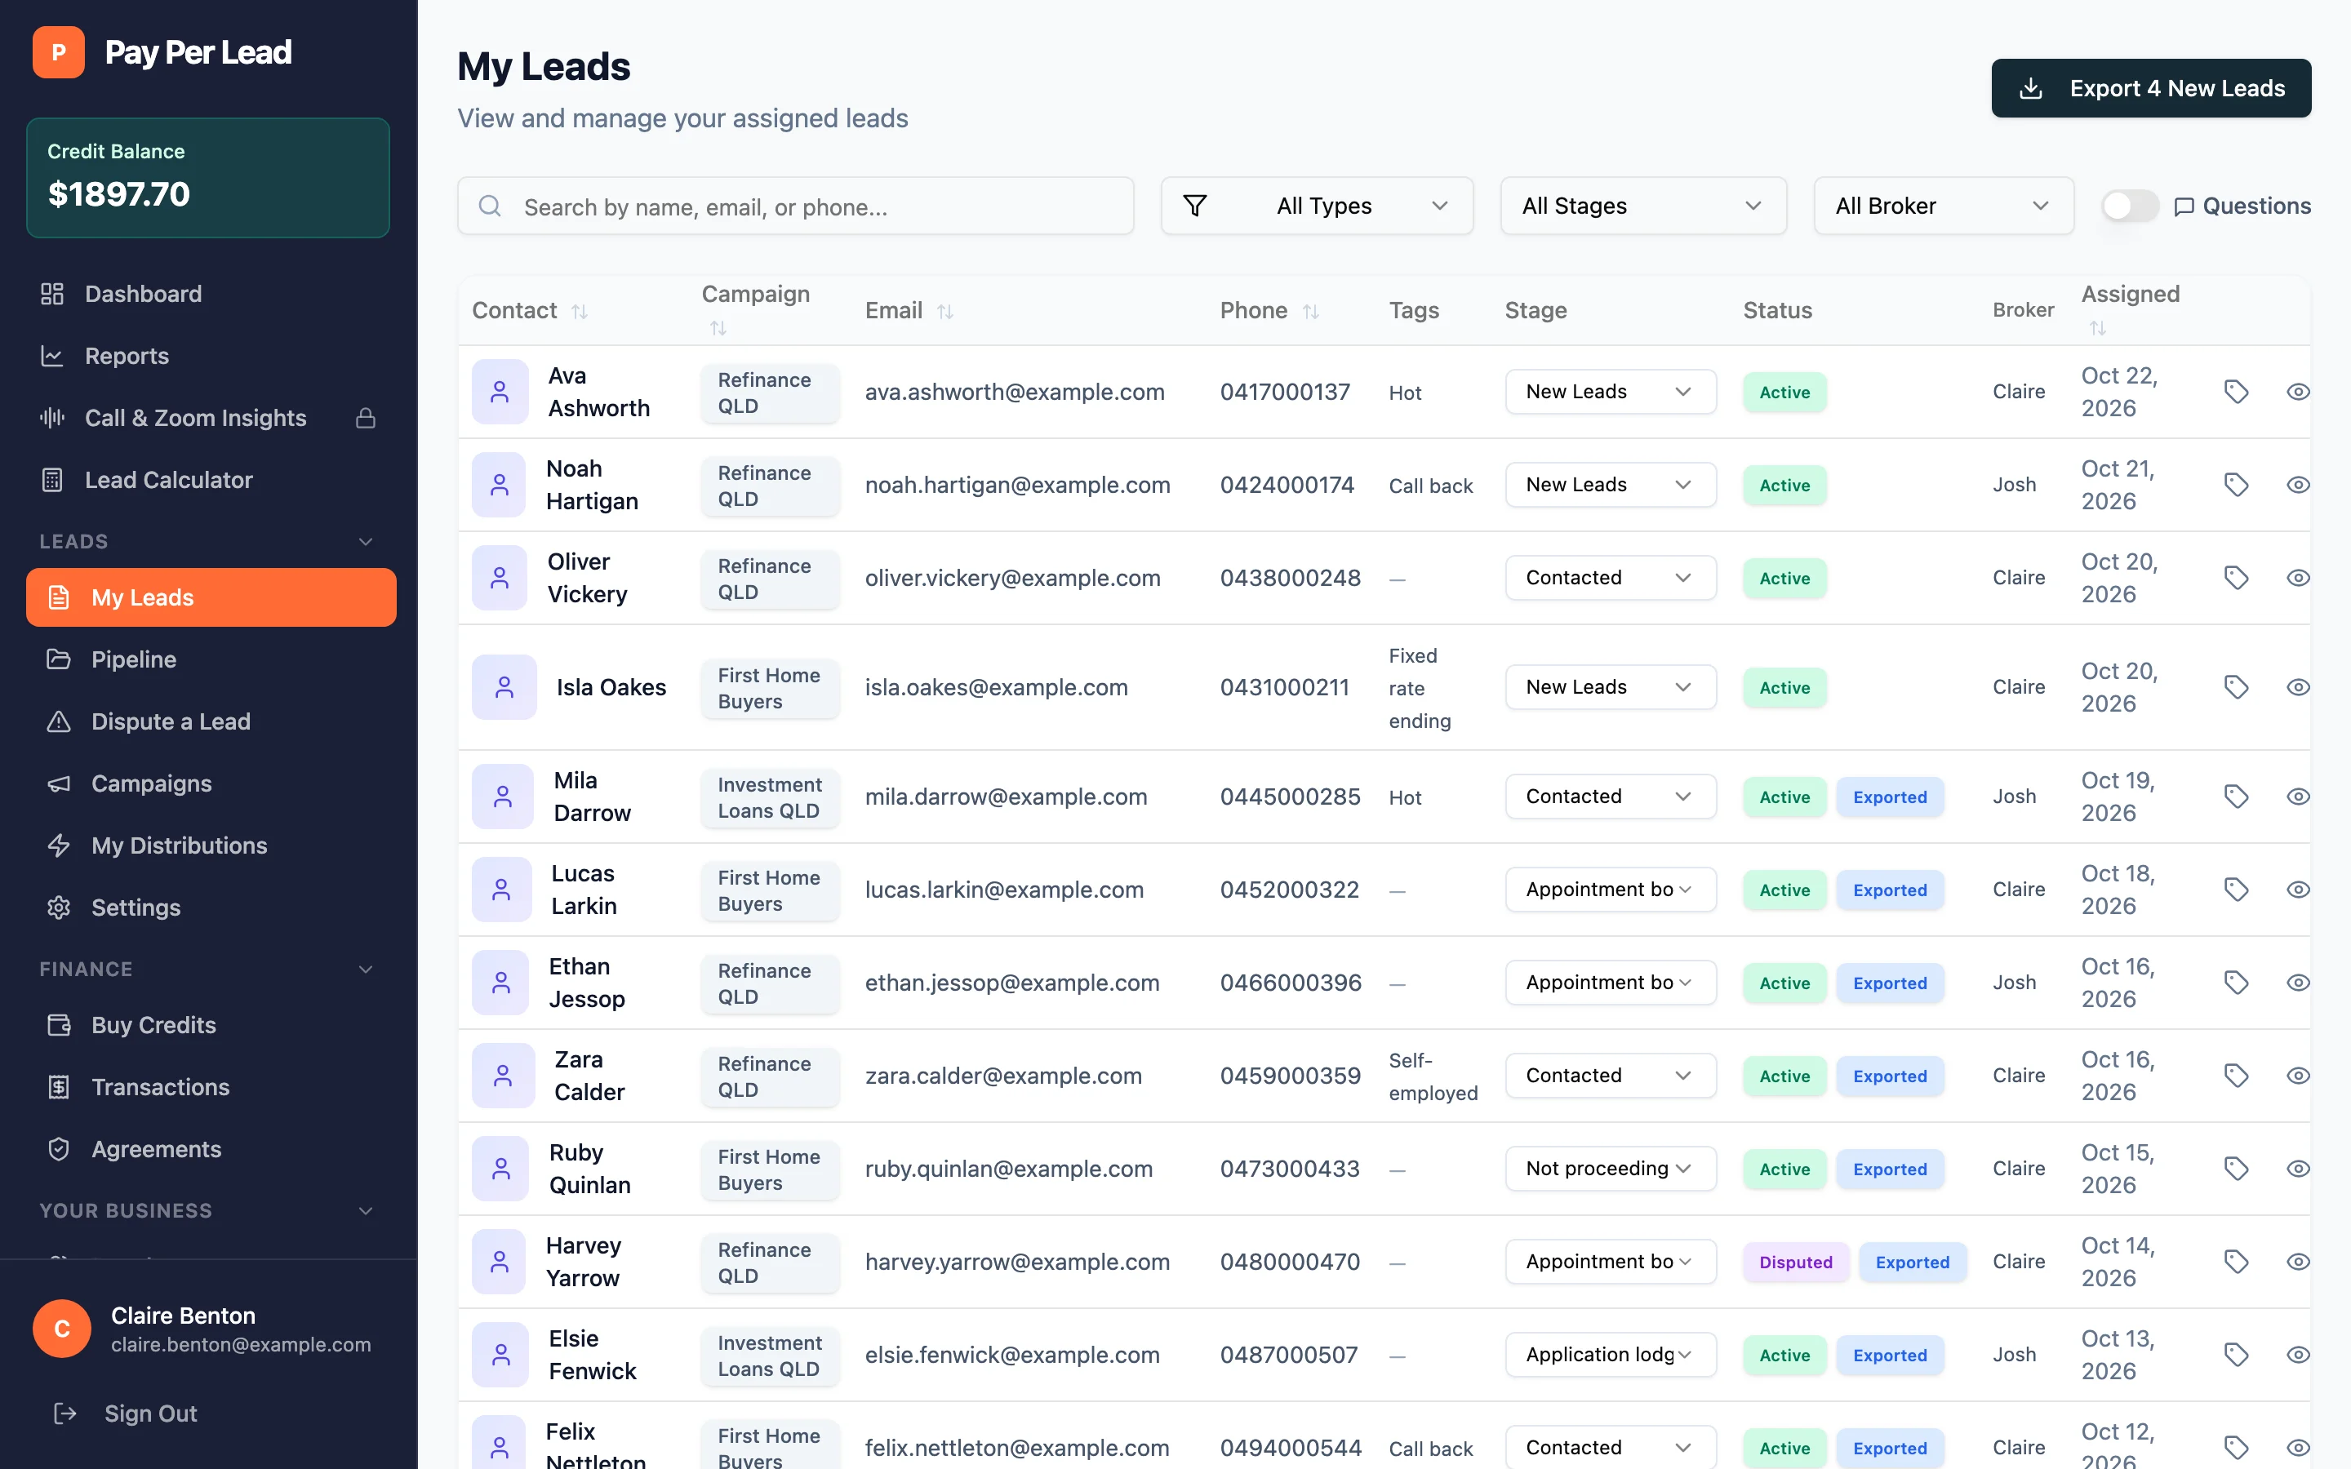Click the Search by name, email, or phone field
2351x1469 pixels.
[796, 206]
